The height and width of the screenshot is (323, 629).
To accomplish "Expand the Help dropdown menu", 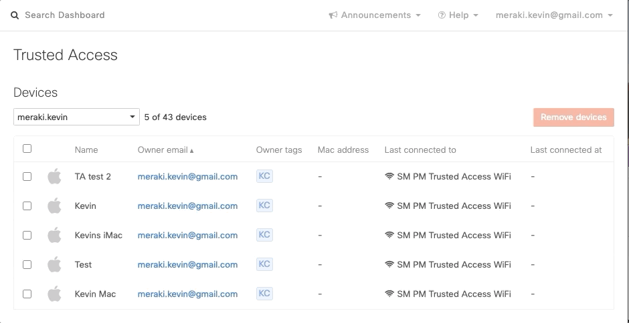I will pyautogui.click(x=458, y=15).
